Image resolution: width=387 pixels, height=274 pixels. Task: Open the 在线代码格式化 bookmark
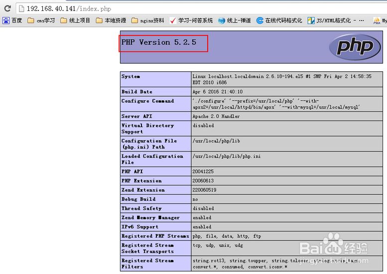point(279,20)
